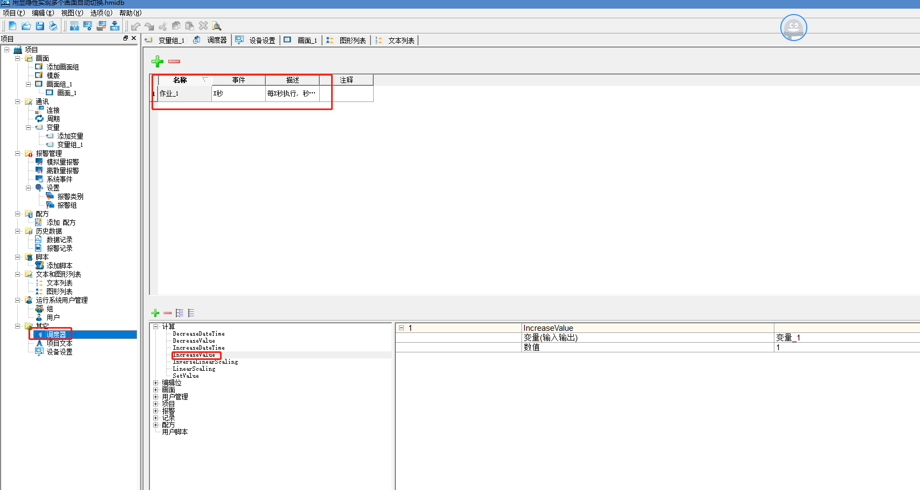Screen dimensions: 920x490
Task: Open the 视图 menu
Action: [72, 13]
